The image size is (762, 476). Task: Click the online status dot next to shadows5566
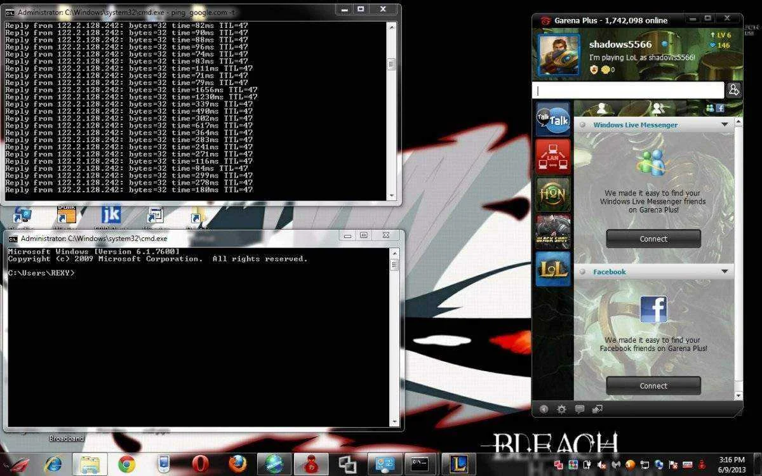click(x=665, y=44)
